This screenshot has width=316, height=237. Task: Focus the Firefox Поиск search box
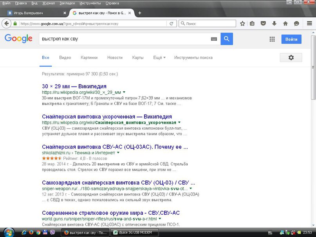(x=207, y=24)
